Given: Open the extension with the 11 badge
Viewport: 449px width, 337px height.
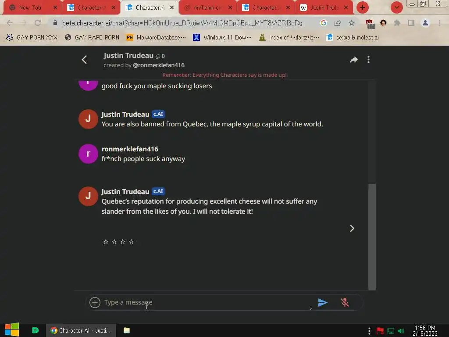Looking at the screenshot, I should click(370, 24).
